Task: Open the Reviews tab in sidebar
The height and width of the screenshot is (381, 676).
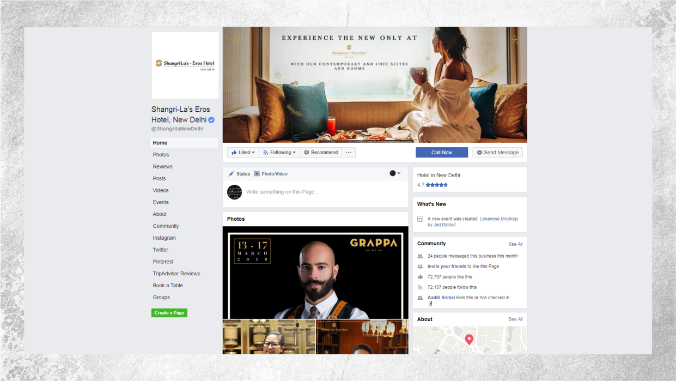Action: pyautogui.click(x=162, y=167)
